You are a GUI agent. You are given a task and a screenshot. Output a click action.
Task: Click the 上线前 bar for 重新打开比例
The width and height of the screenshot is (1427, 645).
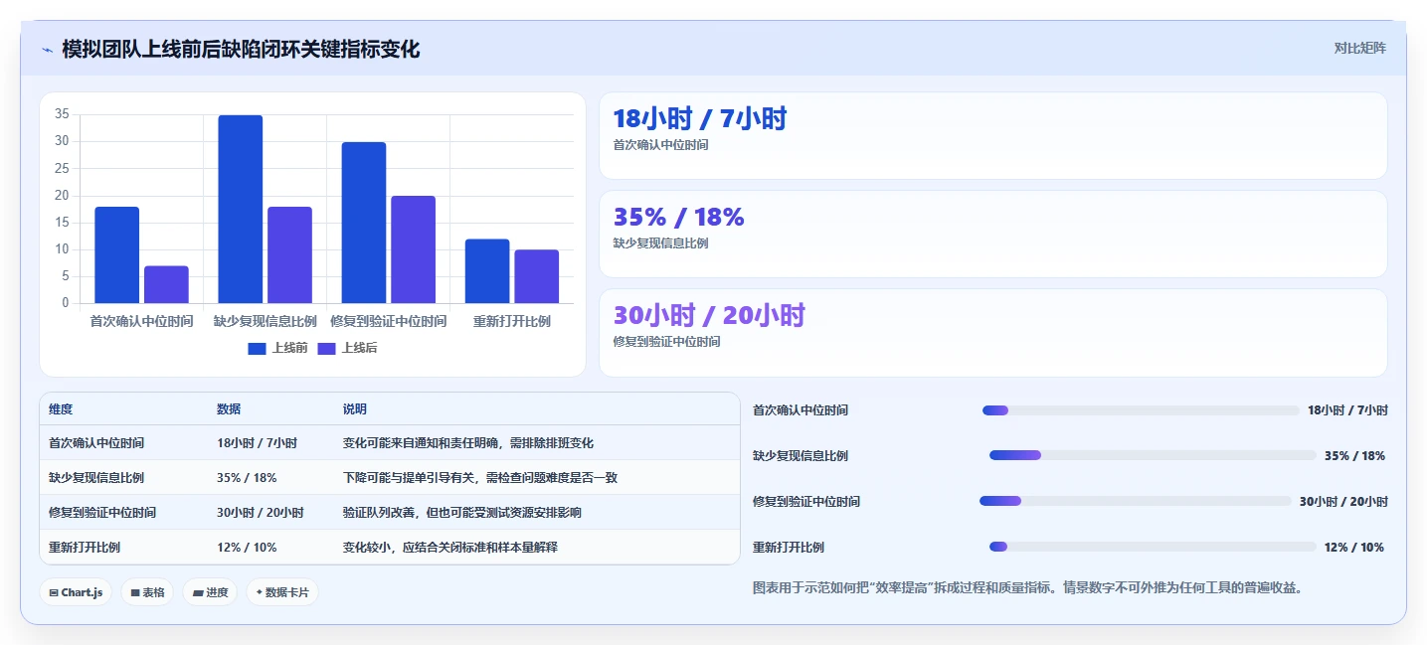click(x=487, y=271)
